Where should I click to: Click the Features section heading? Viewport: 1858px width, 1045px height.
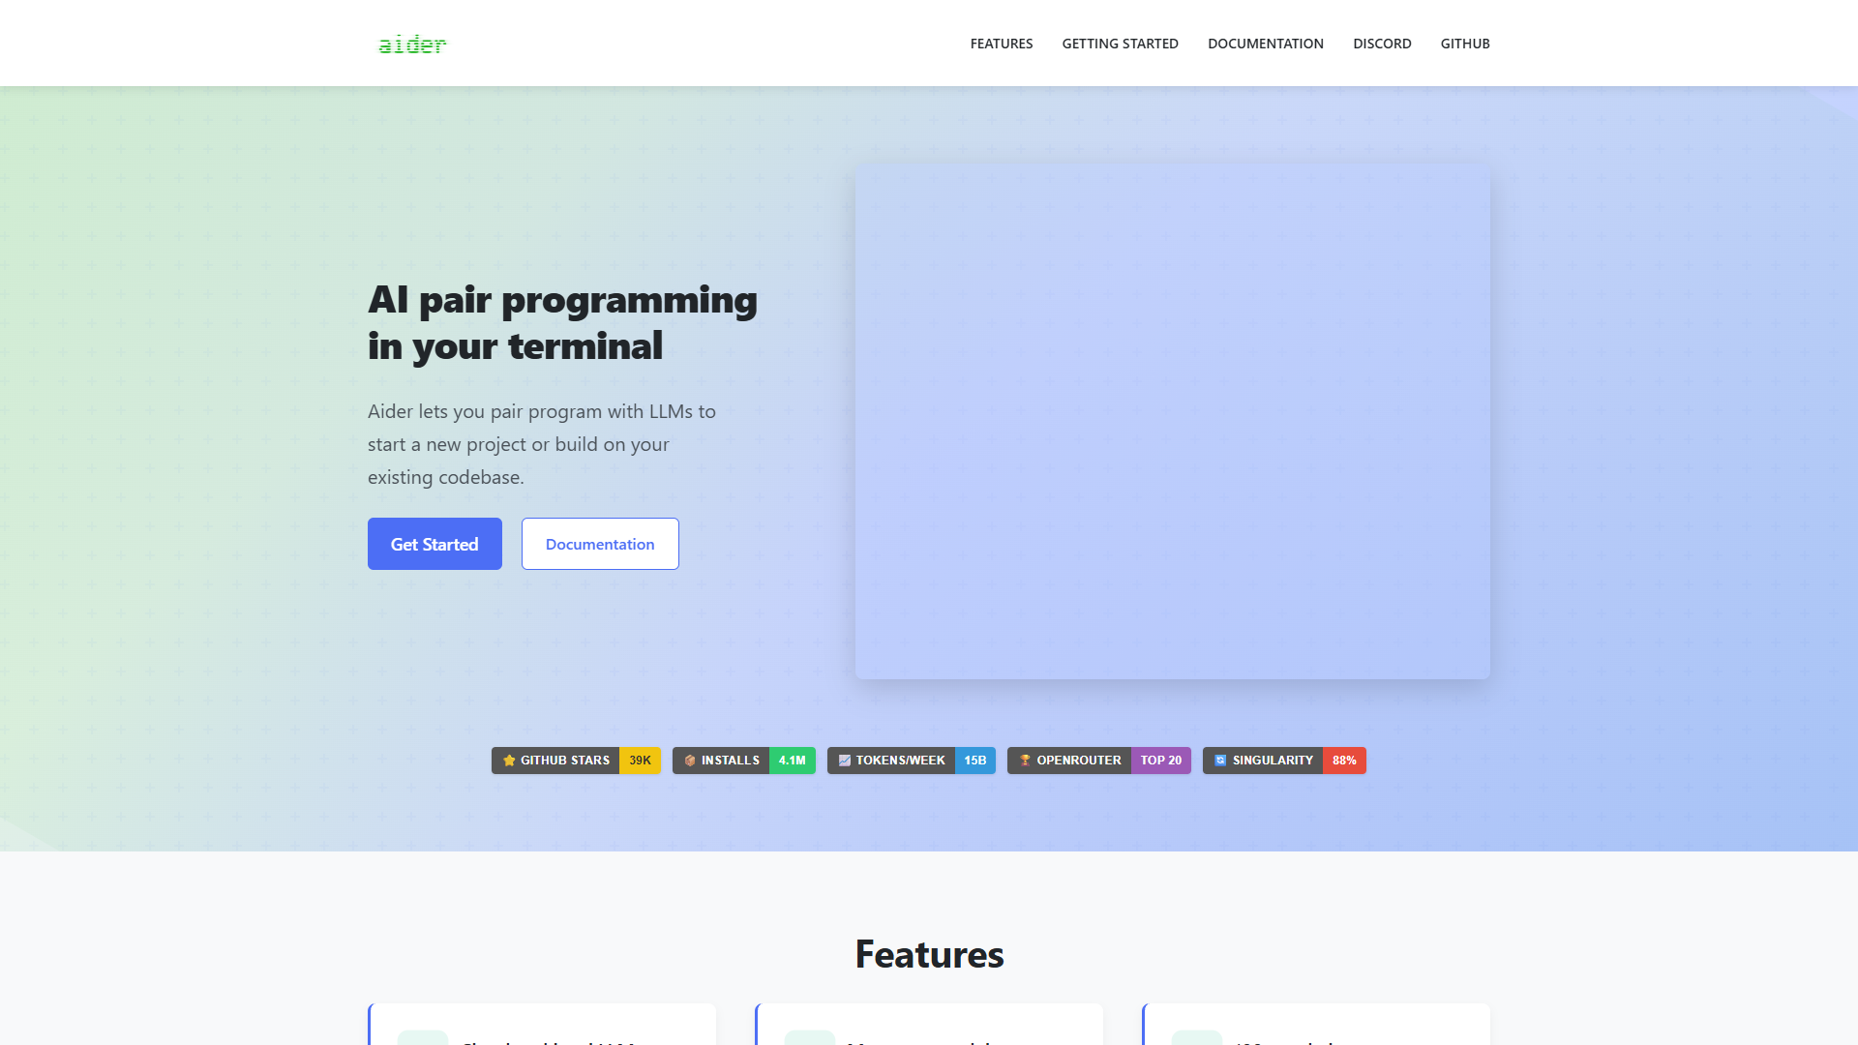click(x=929, y=954)
